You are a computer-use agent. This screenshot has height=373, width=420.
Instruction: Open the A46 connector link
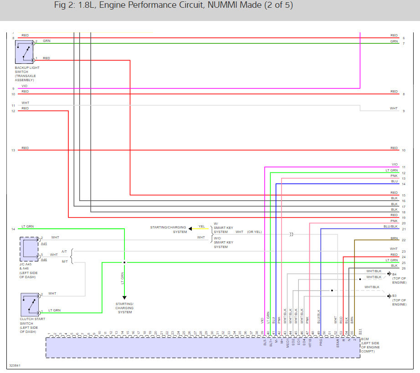44,260
